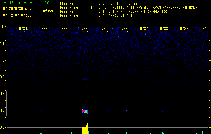
Task: Click the meteor label
Action: [x=48, y=10]
